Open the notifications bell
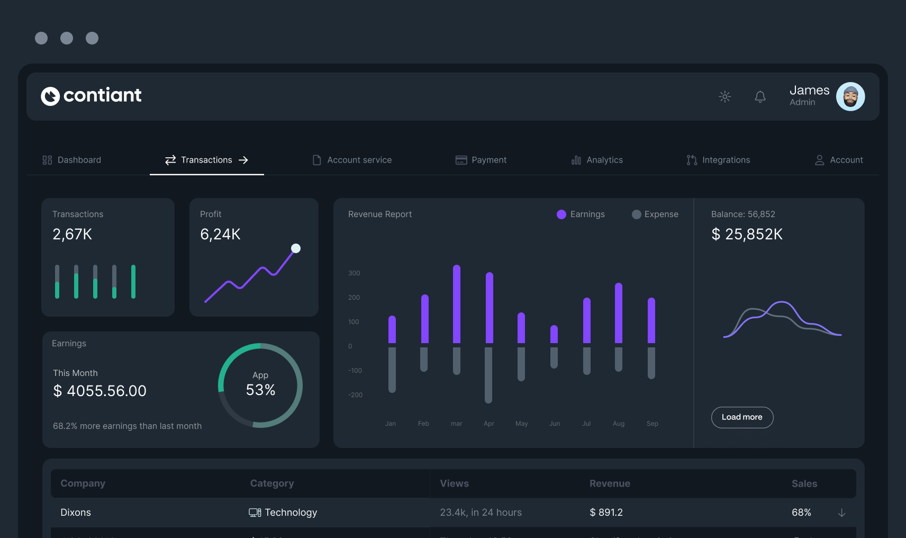This screenshot has width=906, height=538. tap(760, 96)
